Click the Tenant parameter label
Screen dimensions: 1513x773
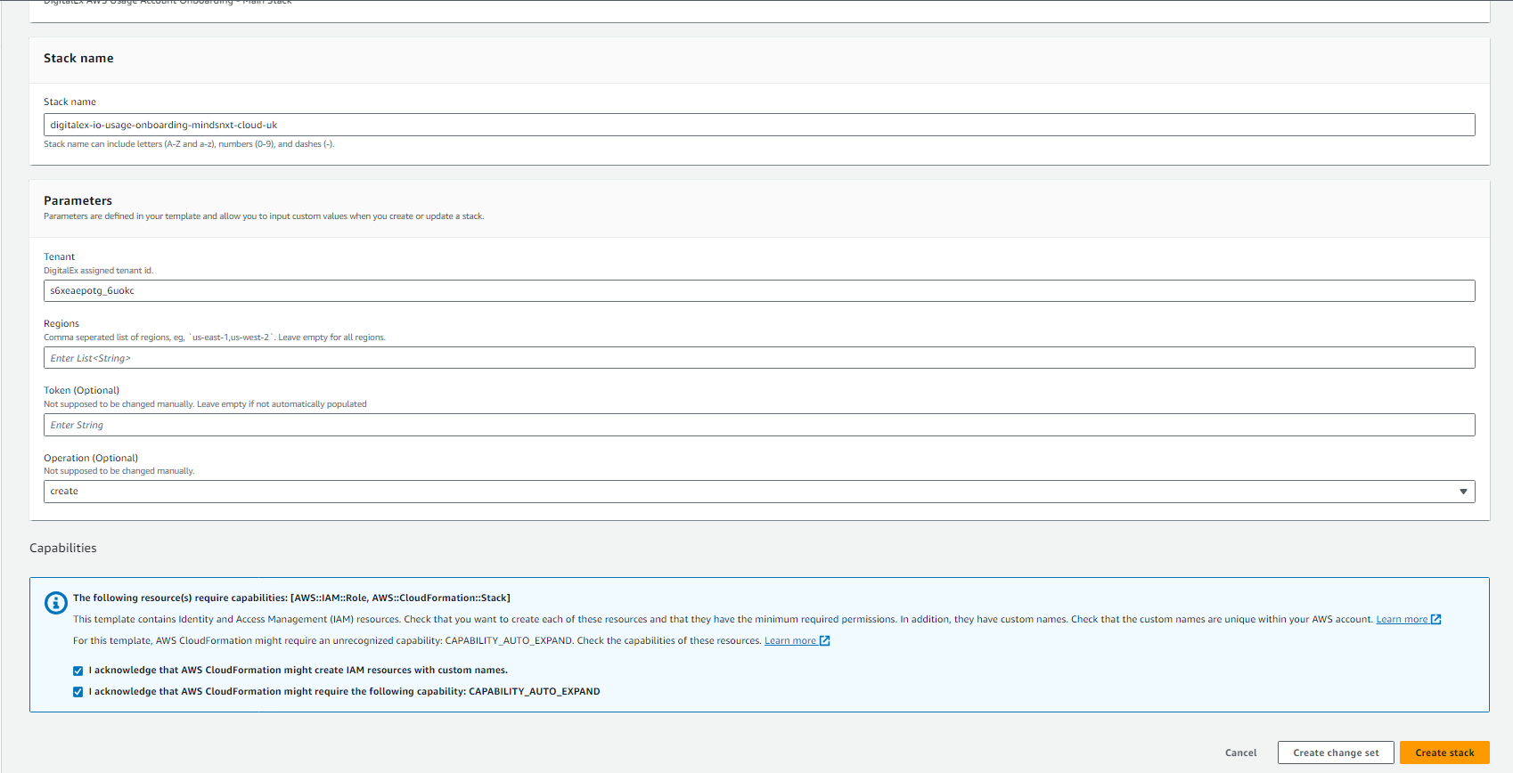point(60,257)
